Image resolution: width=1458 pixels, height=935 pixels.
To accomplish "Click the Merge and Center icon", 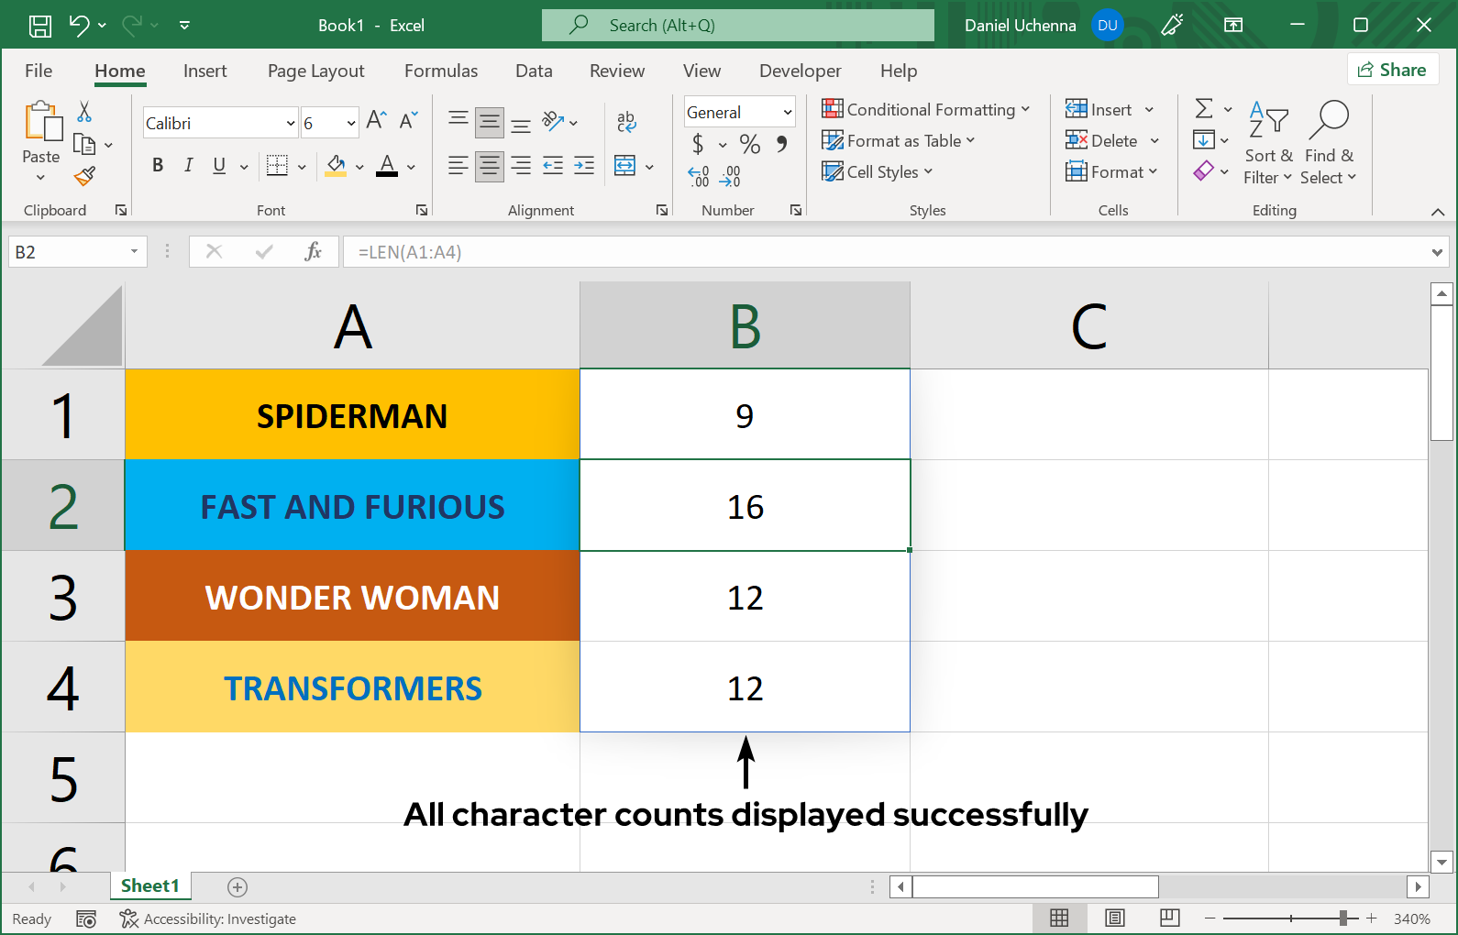I will [x=624, y=165].
